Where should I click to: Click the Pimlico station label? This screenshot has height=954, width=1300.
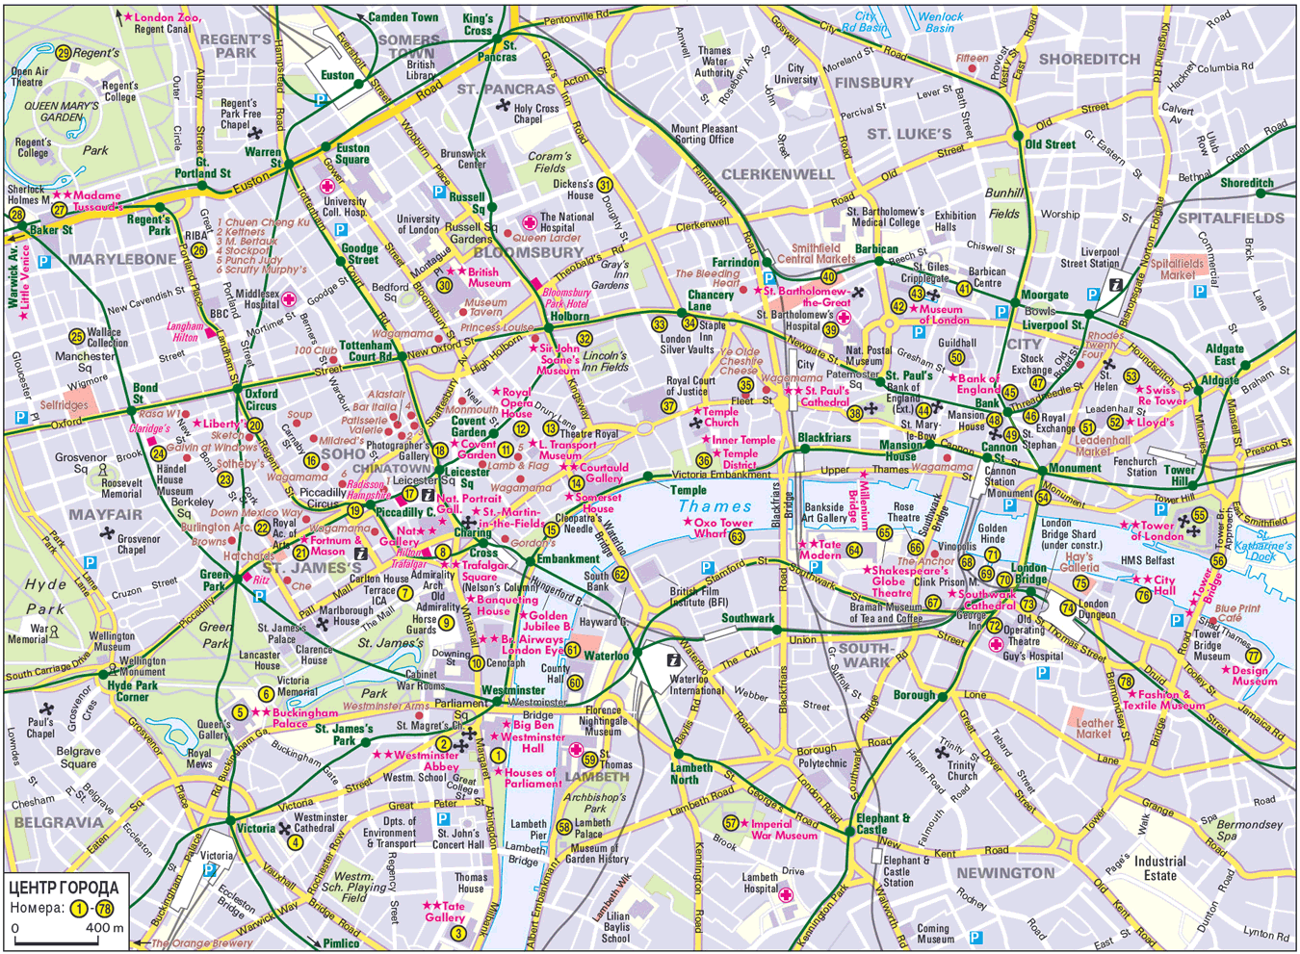click(341, 943)
